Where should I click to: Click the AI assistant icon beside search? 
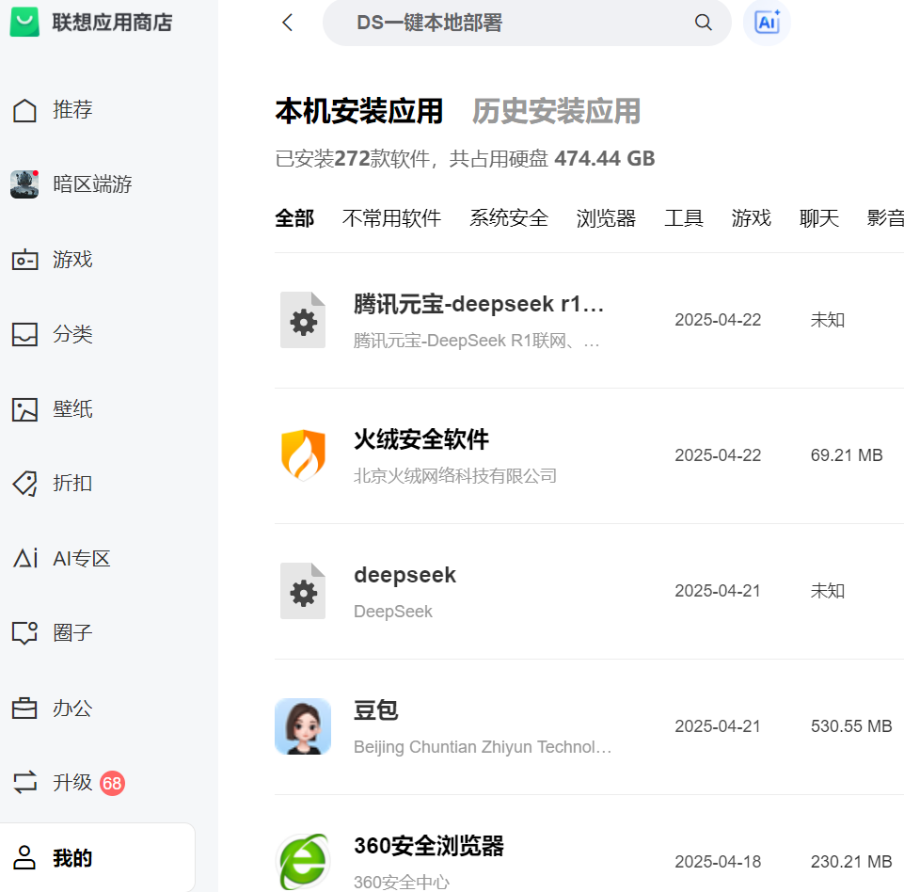(x=766, y=23)
